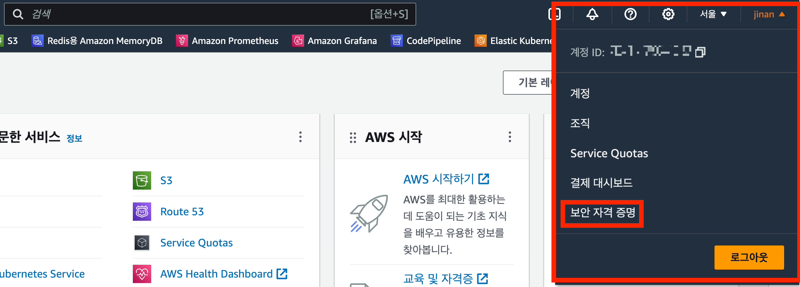Click the 기본 레이아웃 button
The image size is (800, 287).
pos(527,83)
